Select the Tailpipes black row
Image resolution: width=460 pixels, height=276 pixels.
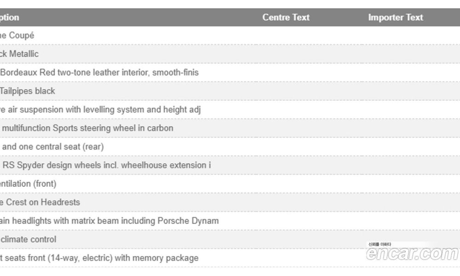coord(28,91)
